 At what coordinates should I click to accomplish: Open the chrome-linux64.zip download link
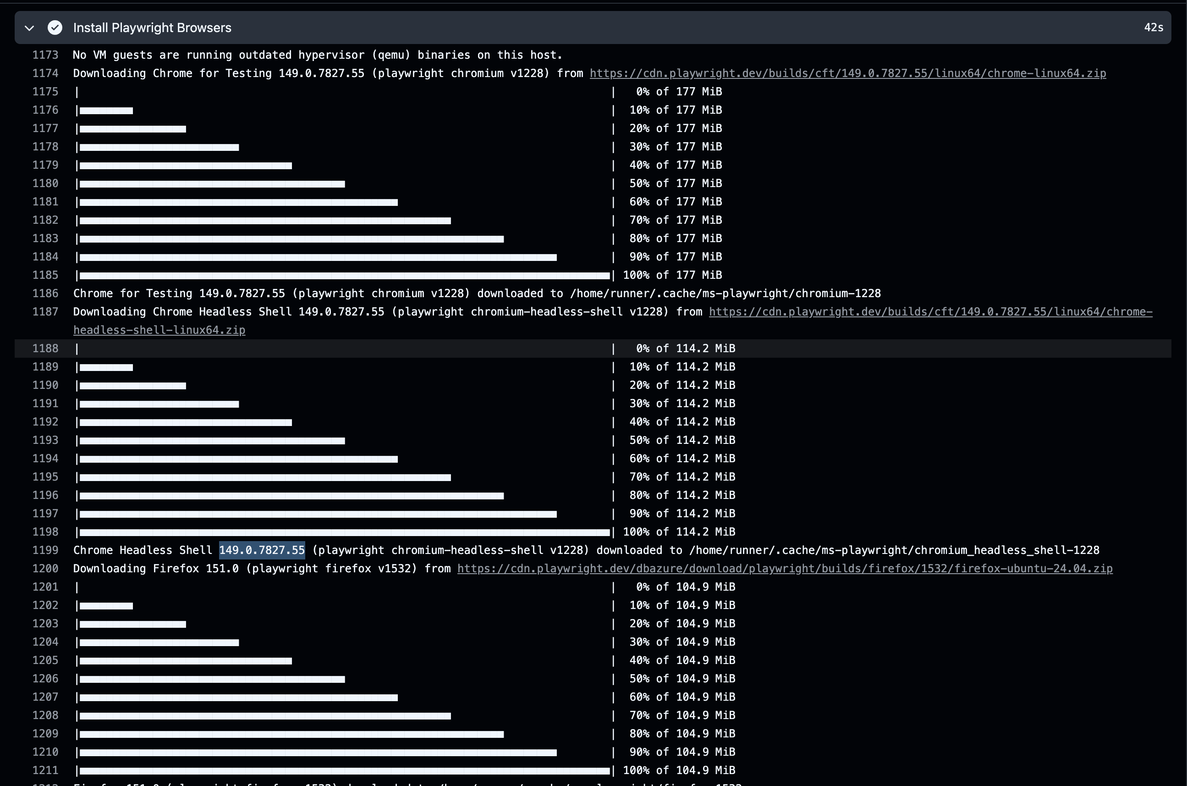[847, 73]
